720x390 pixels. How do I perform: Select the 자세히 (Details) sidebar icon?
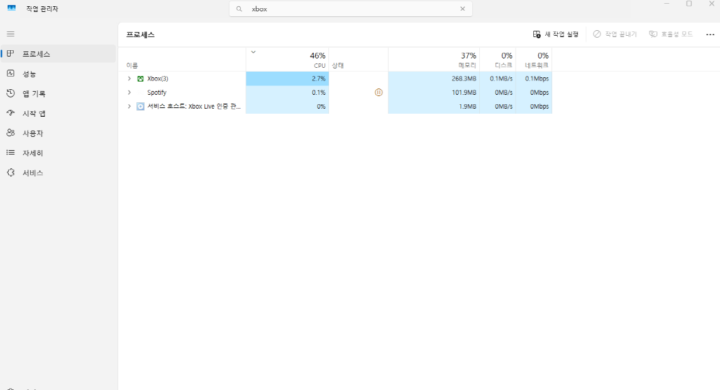coord(11,153)
